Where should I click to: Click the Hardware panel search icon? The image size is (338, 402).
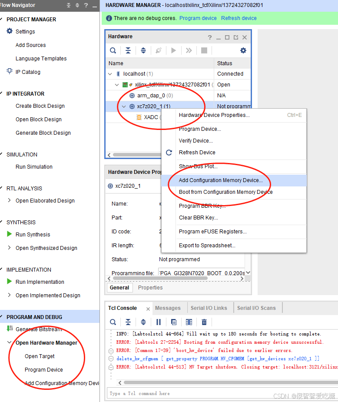pyautogui.click(x=113, y=50)
